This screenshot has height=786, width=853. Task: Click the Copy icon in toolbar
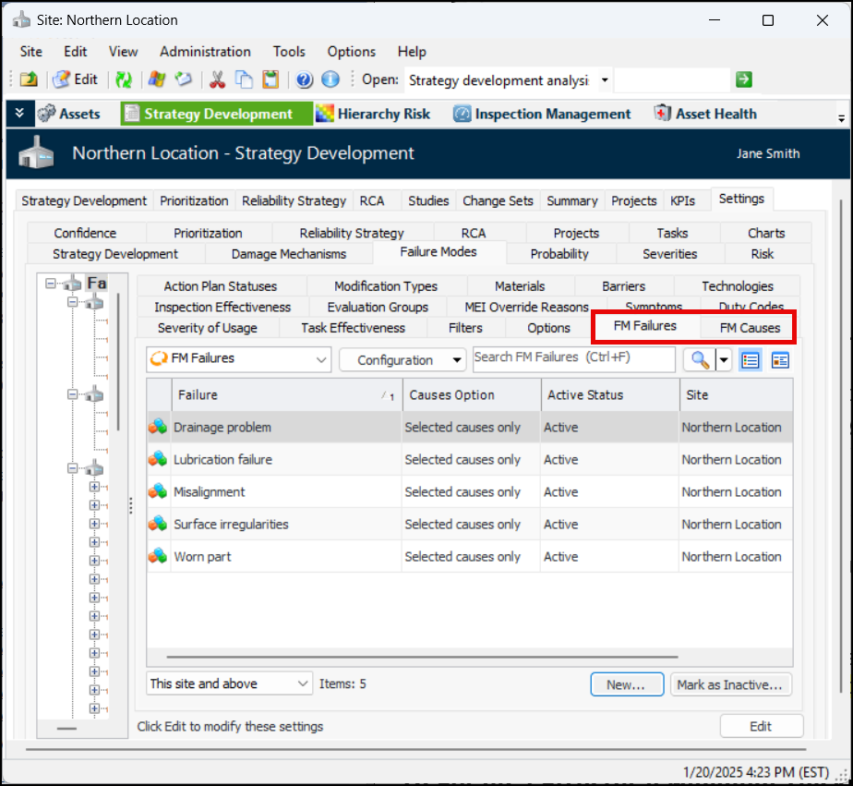pyautogui.click(x=244, y=80)
